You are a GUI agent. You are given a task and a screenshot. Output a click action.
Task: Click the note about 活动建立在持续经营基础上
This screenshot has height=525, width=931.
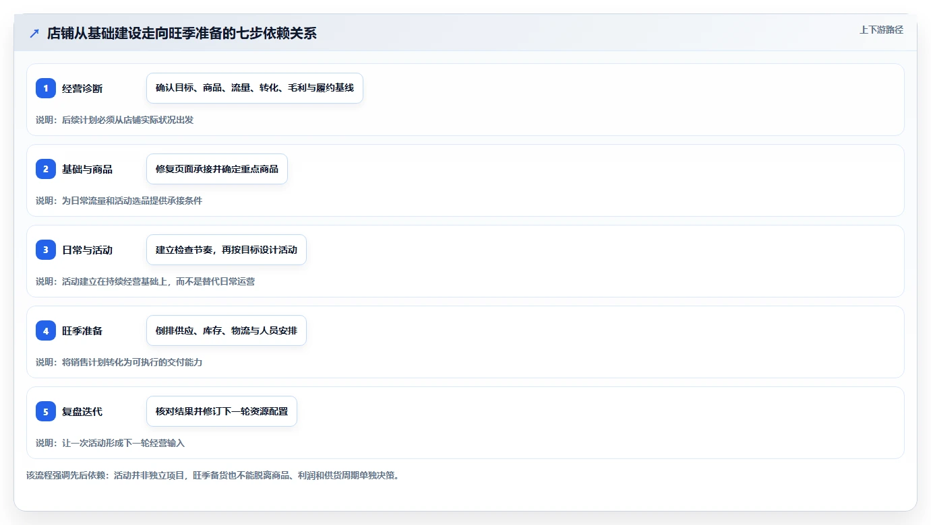145,281
